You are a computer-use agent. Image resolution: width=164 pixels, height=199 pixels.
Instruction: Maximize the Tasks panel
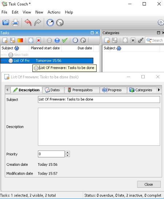tap(92, 33)
